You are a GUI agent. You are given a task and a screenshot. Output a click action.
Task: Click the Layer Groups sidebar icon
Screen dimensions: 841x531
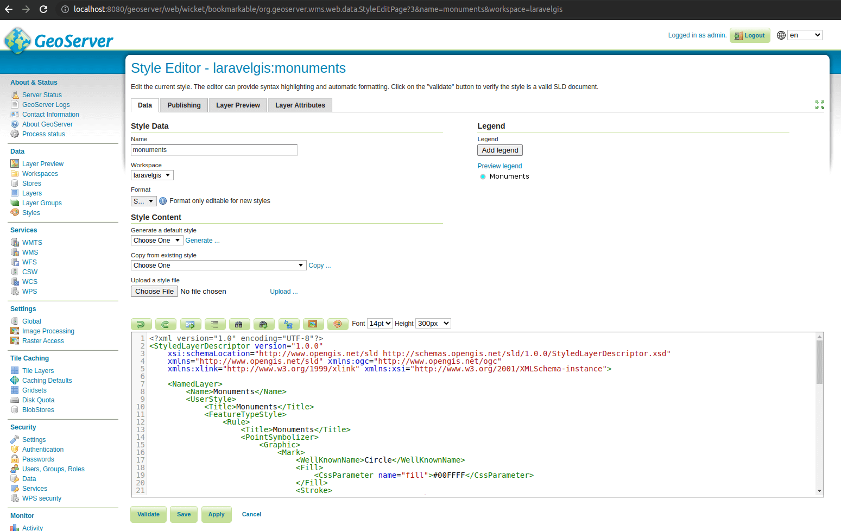pos(15,203)
